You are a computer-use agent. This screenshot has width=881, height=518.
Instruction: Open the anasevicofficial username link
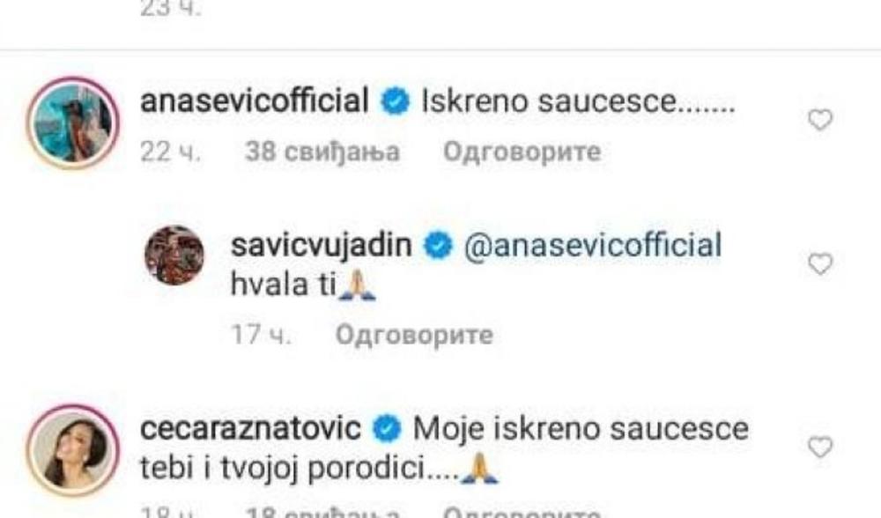255,100
